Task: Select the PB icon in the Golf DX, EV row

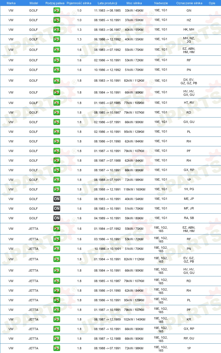Action: coord(57,81)
